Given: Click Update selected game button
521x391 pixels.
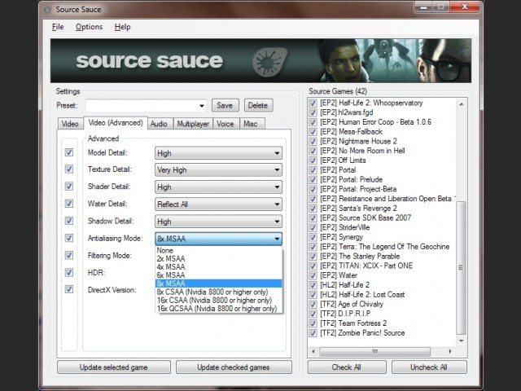Looking at the screenshot, I should (114, 367).
